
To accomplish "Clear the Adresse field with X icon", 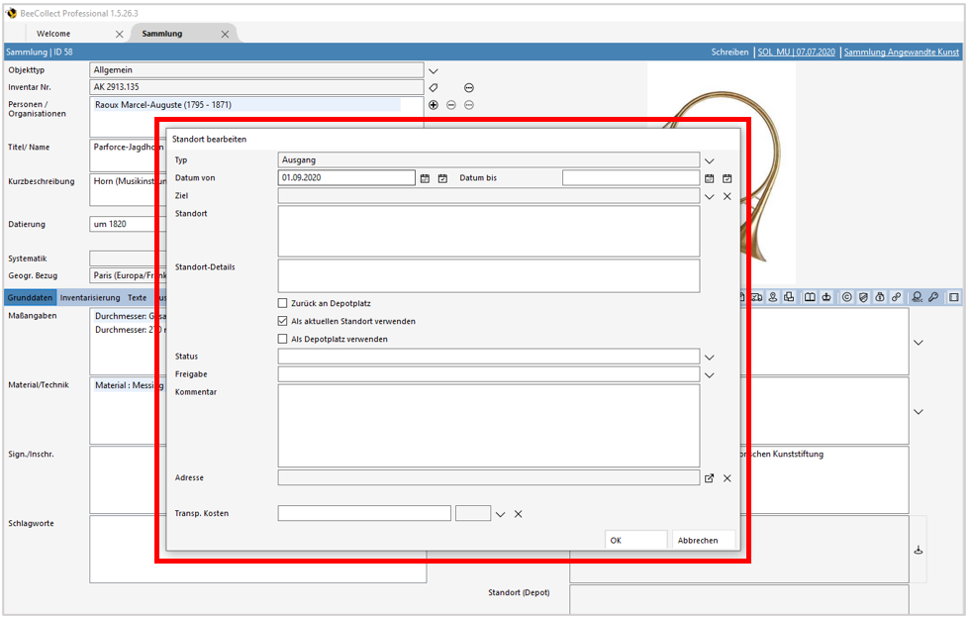I will coord(727,478).
